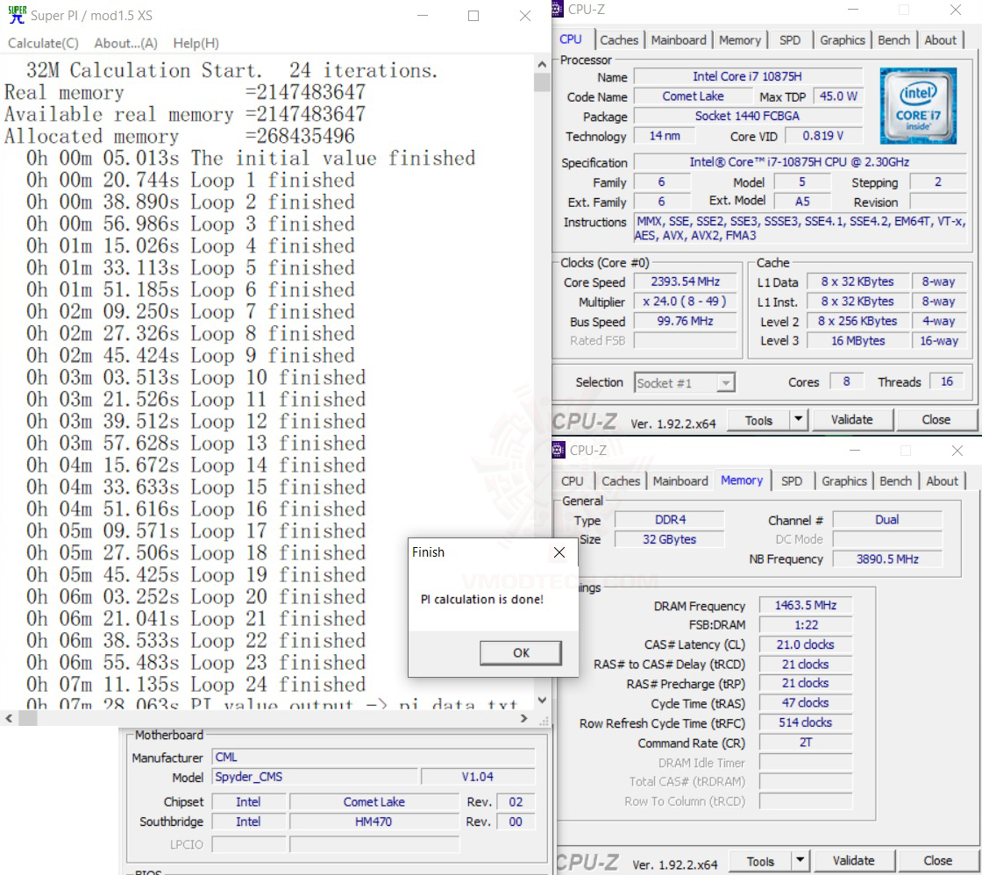Click NB Frequency value 3890.5 MHz

tap(887, 558)
